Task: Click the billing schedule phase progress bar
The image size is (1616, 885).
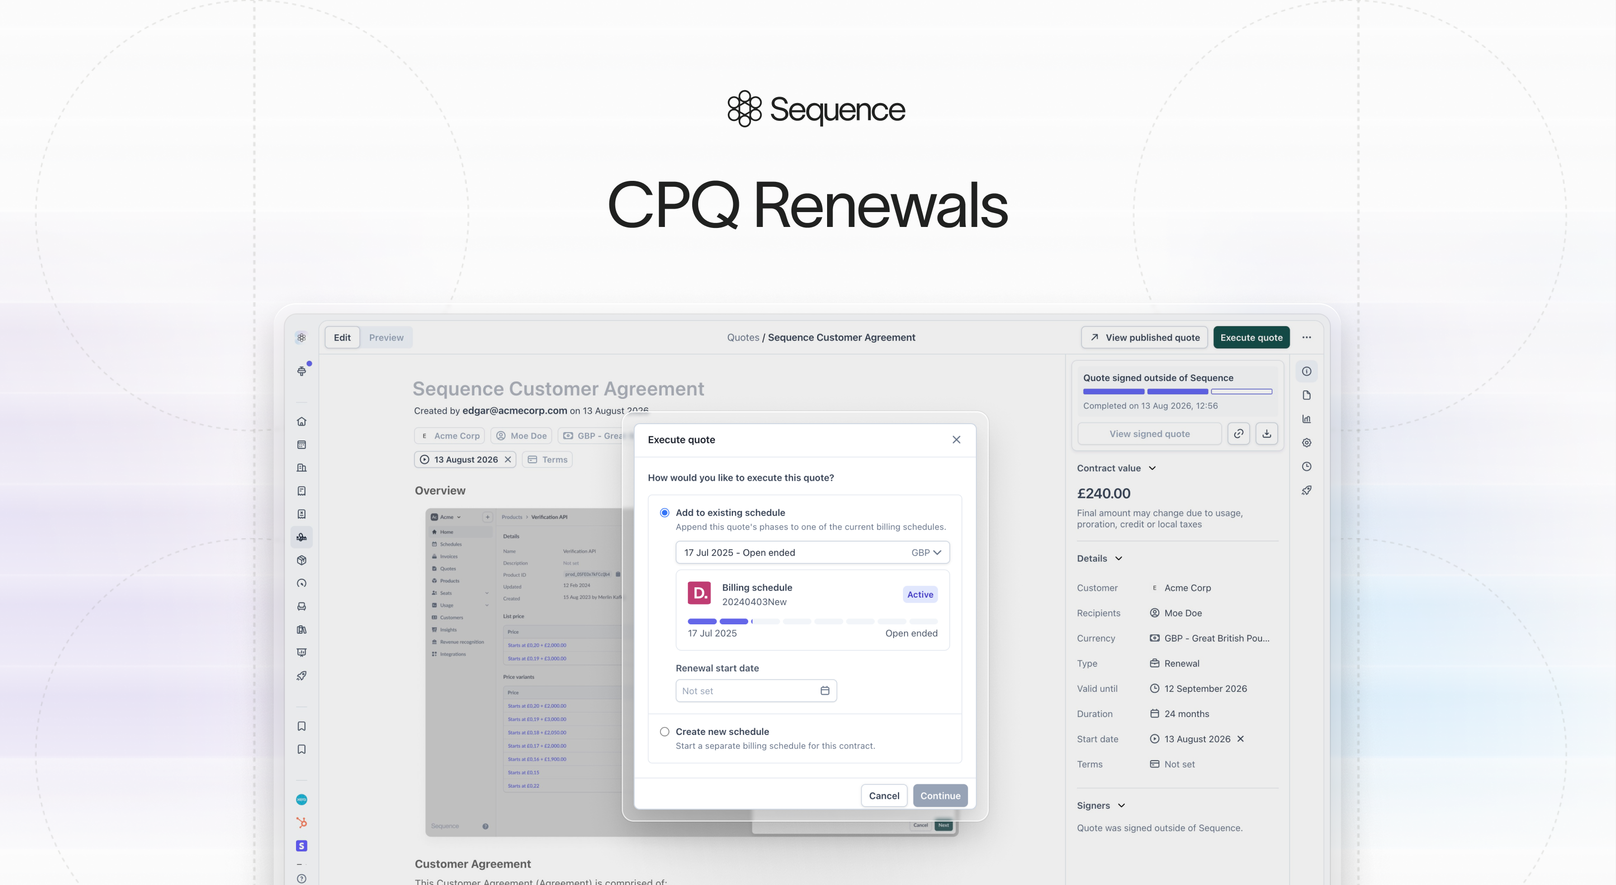Action: click(x=812, y=621)
